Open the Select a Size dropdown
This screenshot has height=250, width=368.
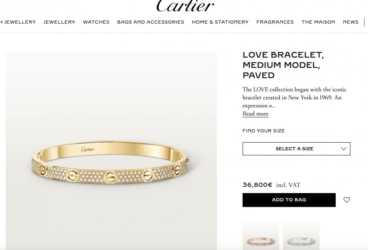(296, 149)
